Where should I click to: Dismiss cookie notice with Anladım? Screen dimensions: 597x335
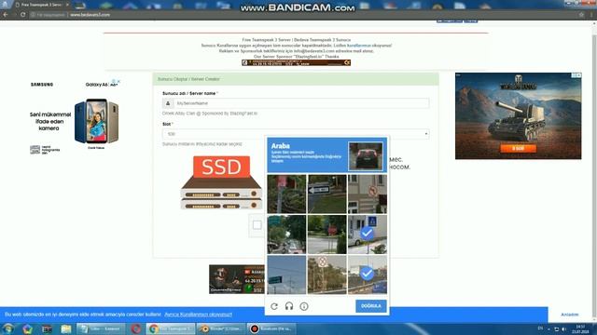click(570, 315)
